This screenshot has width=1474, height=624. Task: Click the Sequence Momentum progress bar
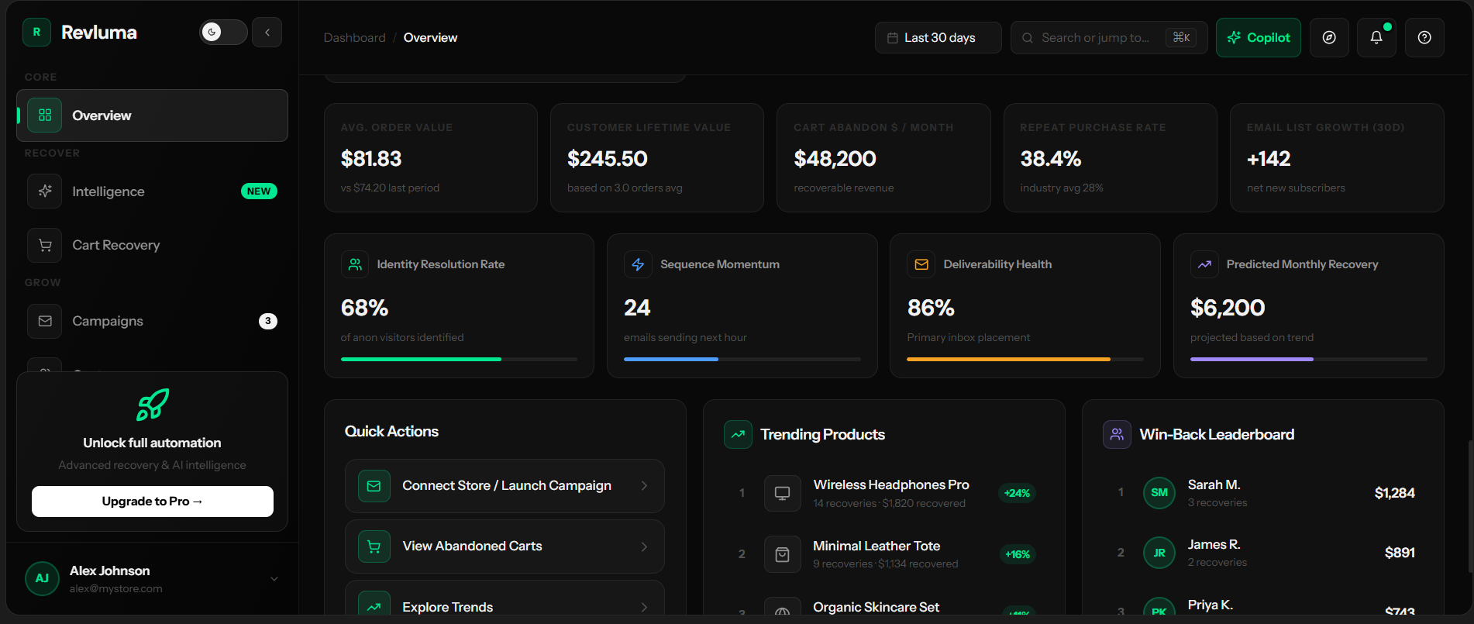pyautogui.click(x=742, y=359)
